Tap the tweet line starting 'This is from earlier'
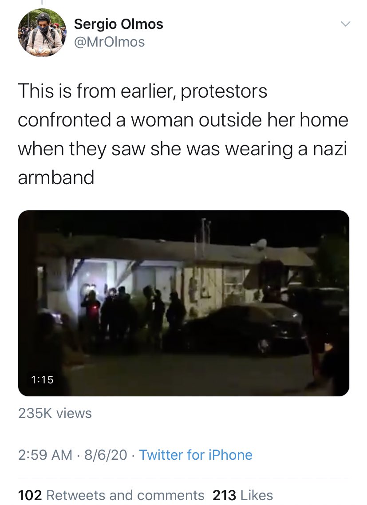 [142, 91]
